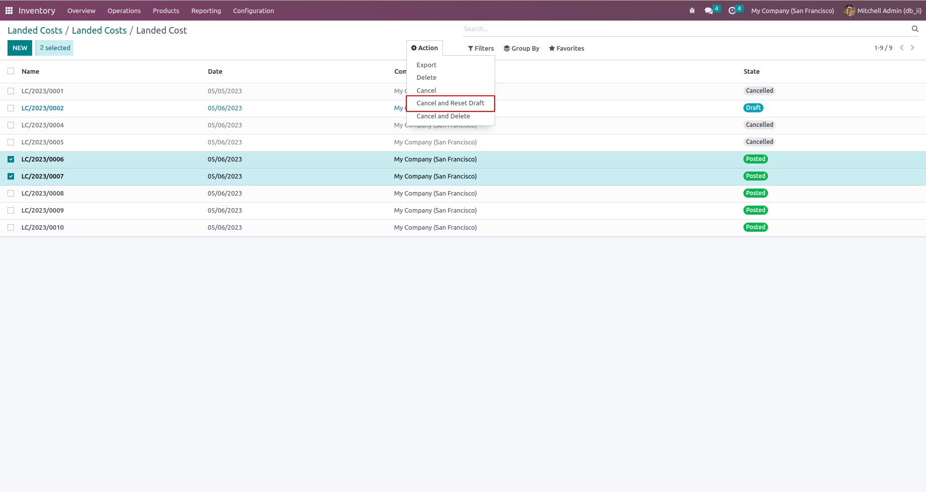Sort by the Name column header

click(x=31, y=72)
